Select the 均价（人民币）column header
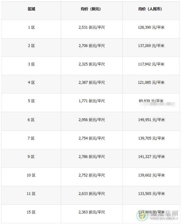 [150, 9]
